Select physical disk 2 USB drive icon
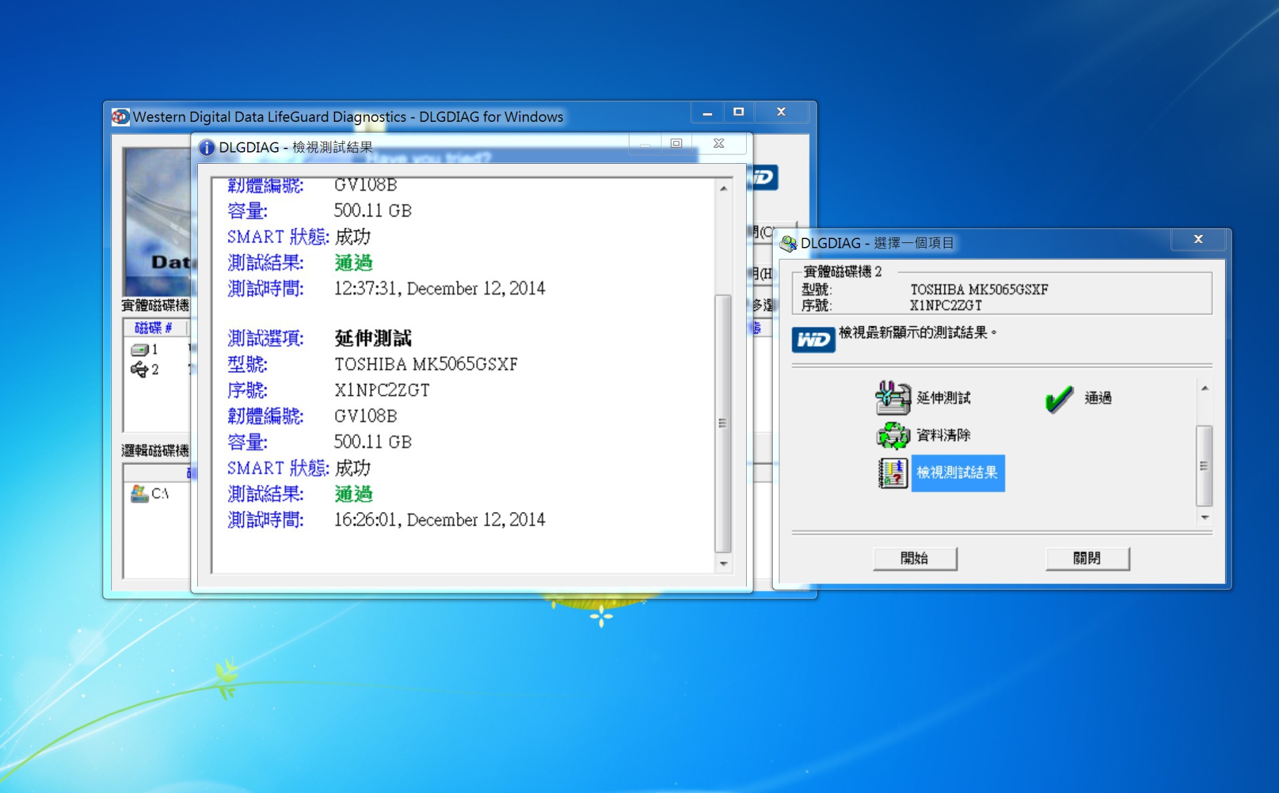 140,370
